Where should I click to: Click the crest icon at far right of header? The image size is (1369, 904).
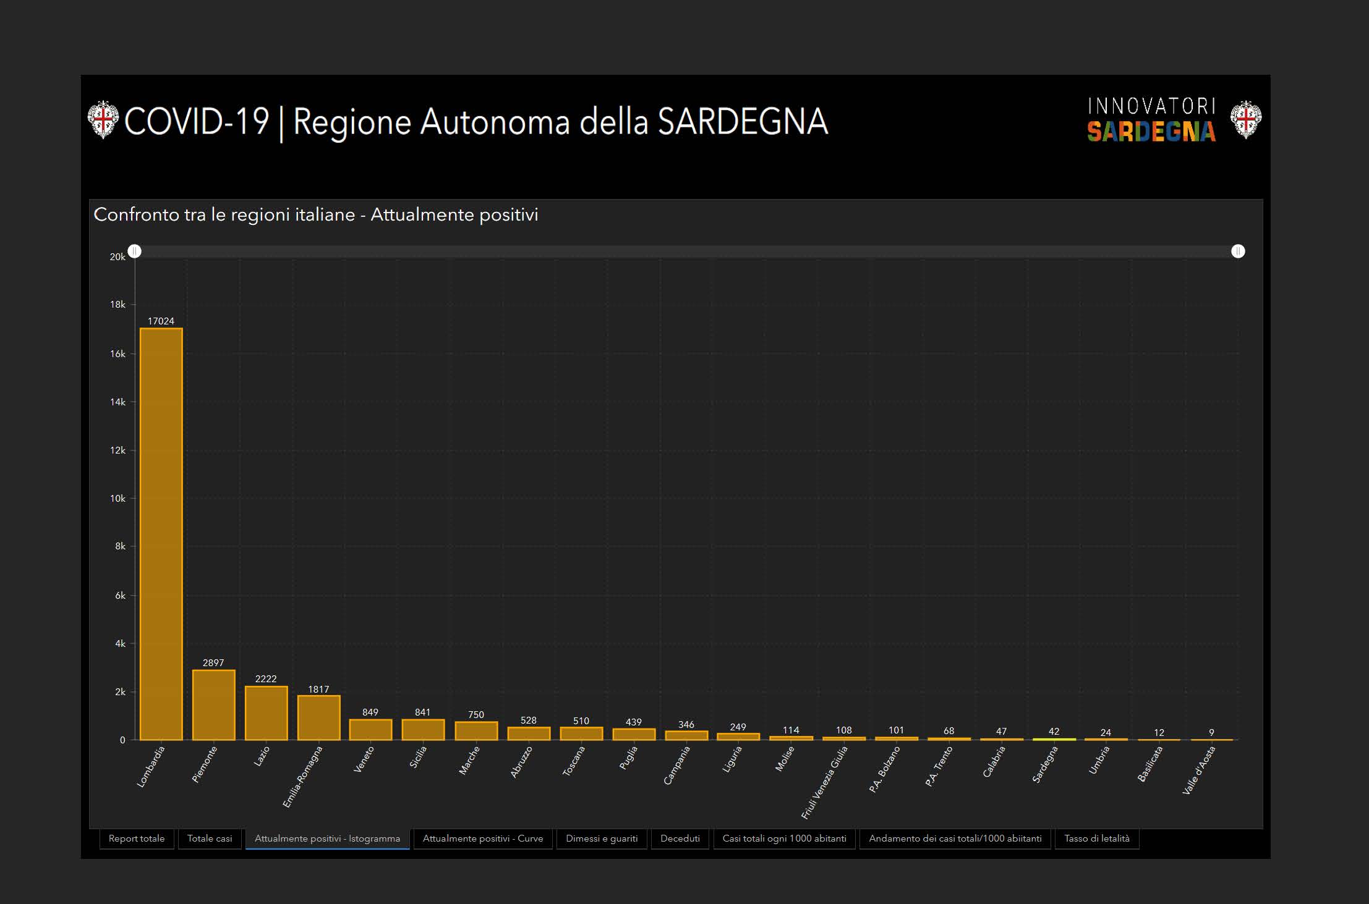point(1245,120)
